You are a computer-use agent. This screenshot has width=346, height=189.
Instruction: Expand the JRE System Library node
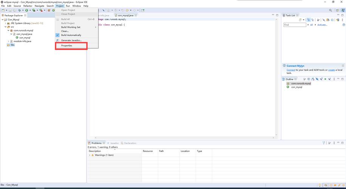[x=6, y=23]
